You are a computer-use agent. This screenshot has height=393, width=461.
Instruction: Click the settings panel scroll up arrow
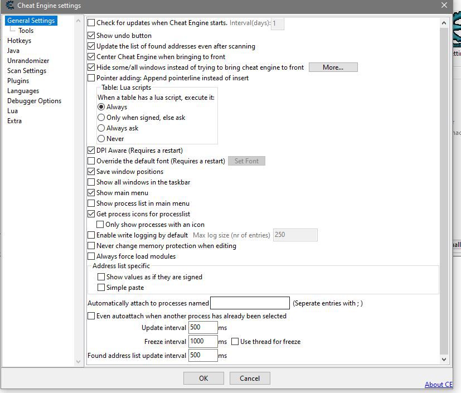[444, 23]
